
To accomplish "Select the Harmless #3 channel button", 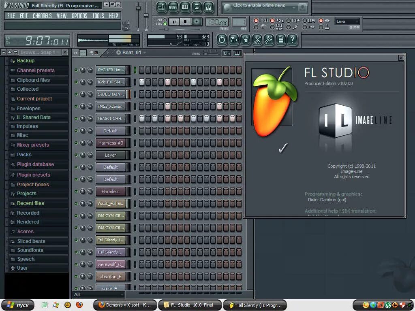I will (111, 143).
